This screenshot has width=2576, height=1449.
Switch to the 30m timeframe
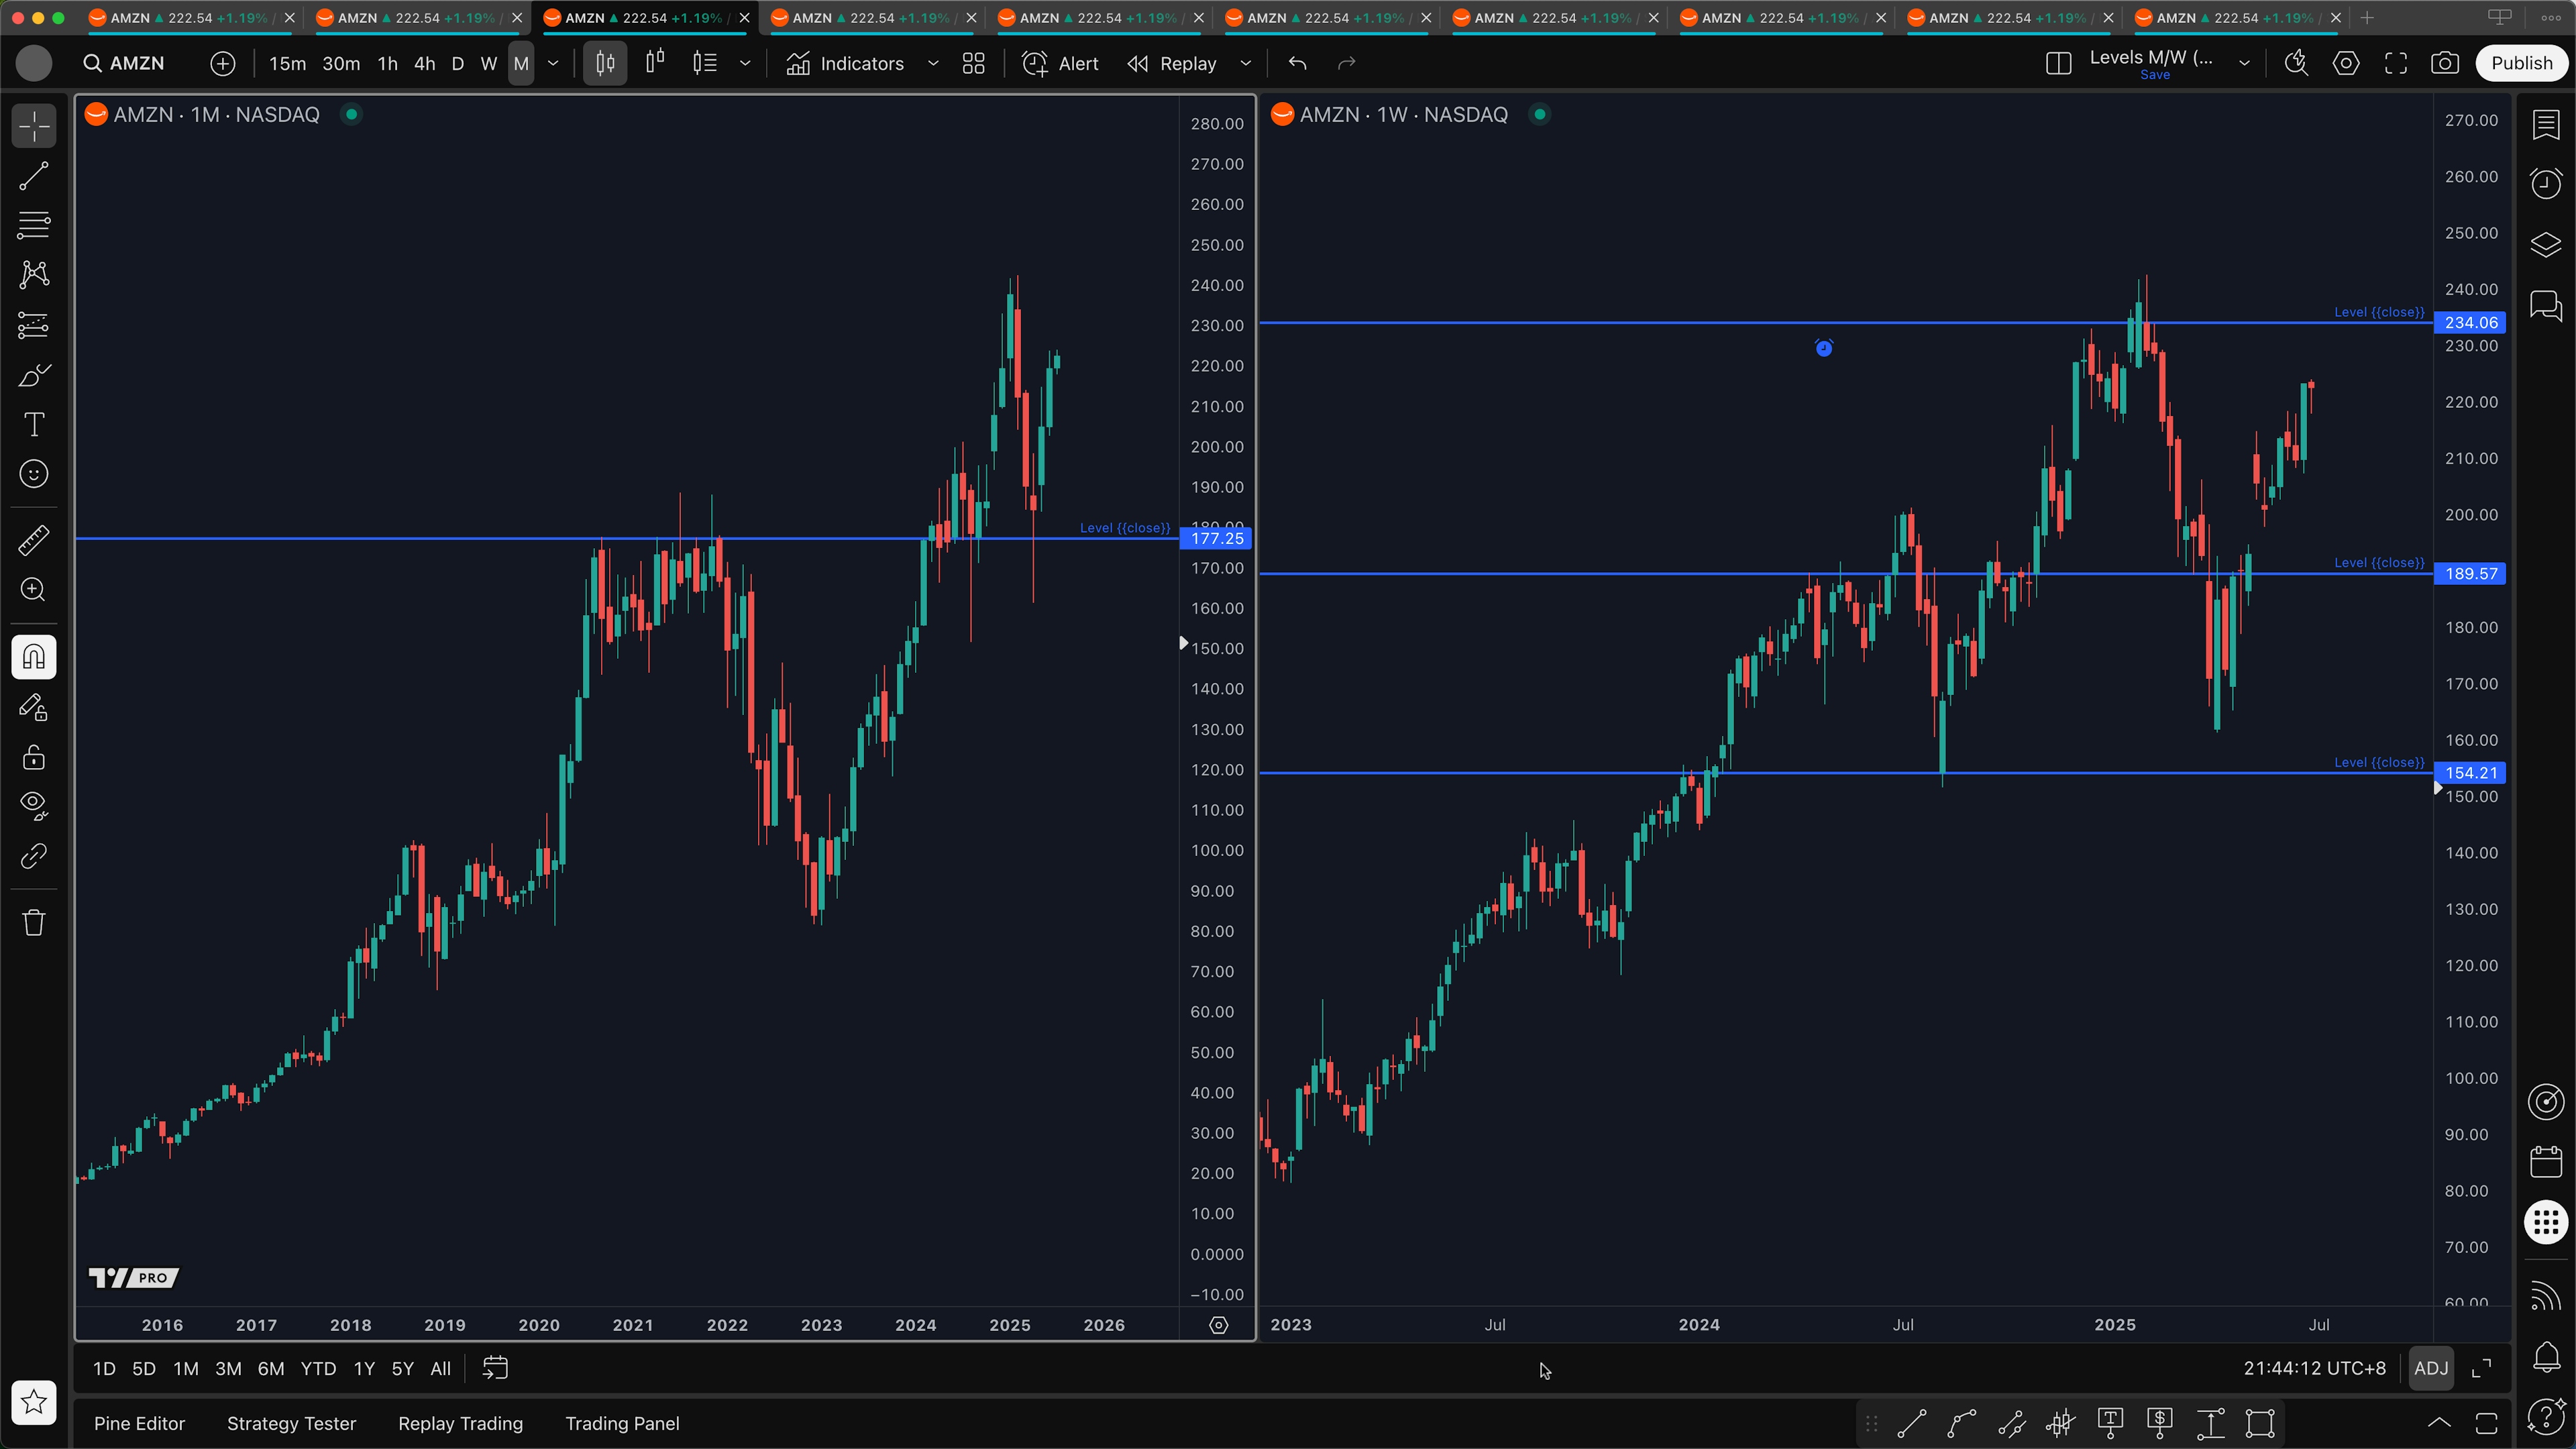pyautogui.click(x=341, y=63)
